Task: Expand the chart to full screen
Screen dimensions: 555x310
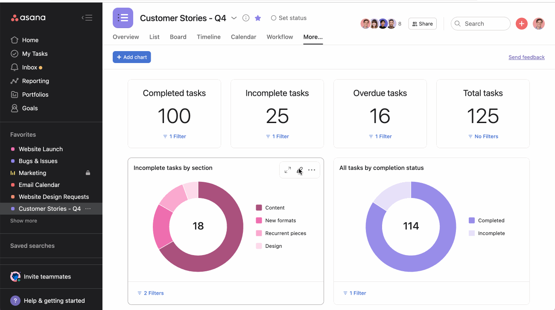Action: (288, 169)
